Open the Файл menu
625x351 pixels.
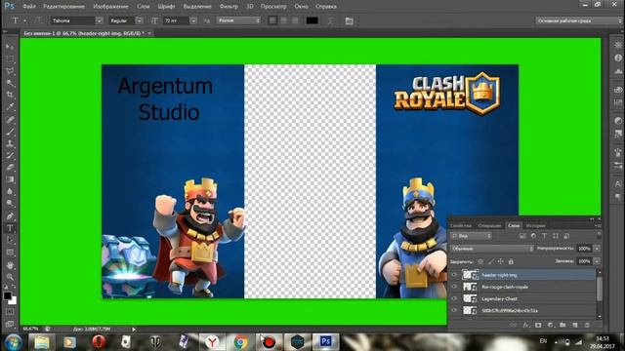[29, 7]
